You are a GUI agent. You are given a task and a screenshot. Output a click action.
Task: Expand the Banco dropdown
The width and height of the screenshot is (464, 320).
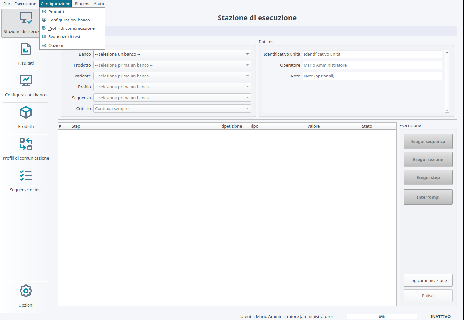pyautogui.click(x=172, y=54)
